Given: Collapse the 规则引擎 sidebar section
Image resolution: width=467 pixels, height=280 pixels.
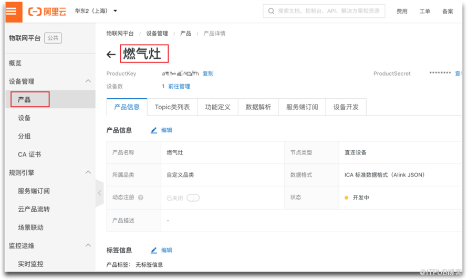Looking at the screenshot, I should (x=88, y=172).
